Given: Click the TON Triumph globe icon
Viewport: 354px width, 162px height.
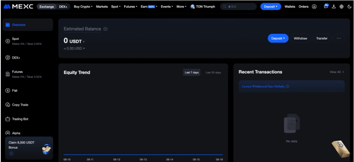Looking at the screenshot, I should 193,6.
